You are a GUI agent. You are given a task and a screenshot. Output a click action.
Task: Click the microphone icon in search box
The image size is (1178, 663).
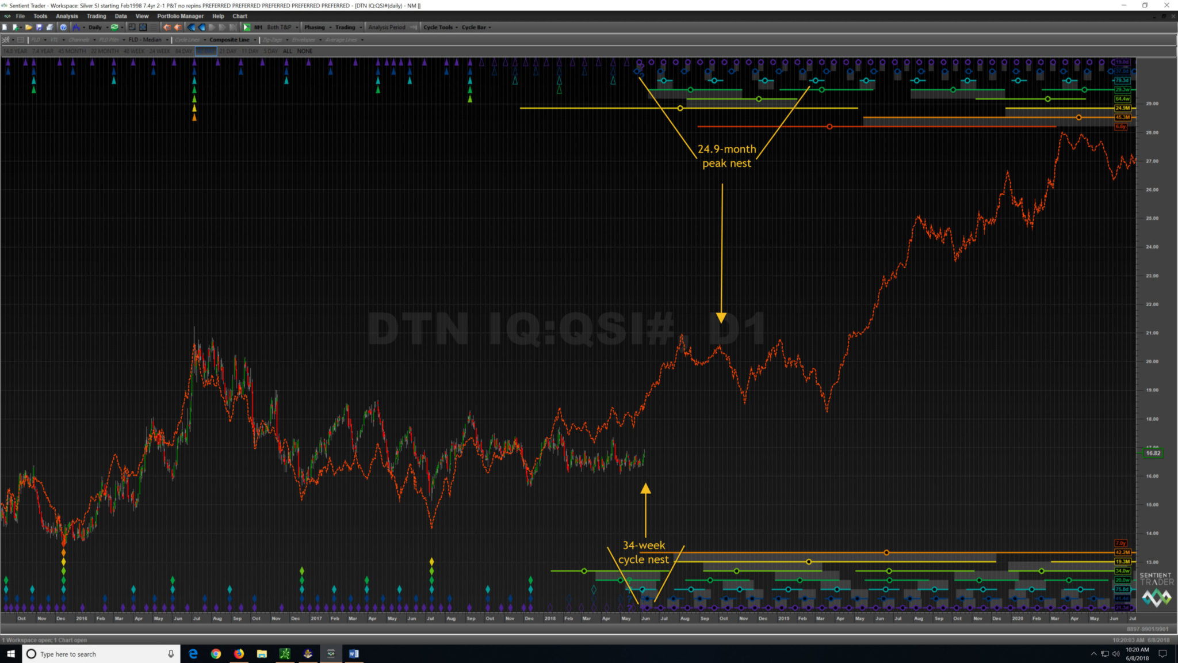pyautogui.click(x=171, y=654)
